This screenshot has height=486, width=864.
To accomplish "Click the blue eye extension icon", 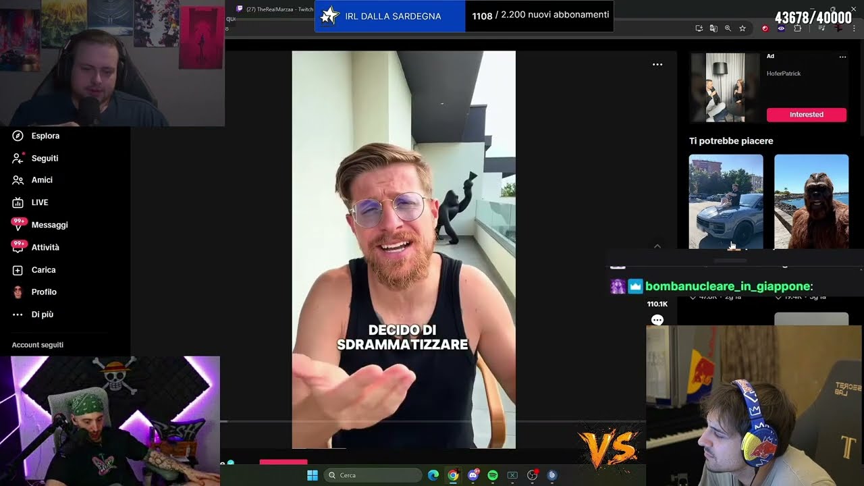I will [x=781, y=28].
